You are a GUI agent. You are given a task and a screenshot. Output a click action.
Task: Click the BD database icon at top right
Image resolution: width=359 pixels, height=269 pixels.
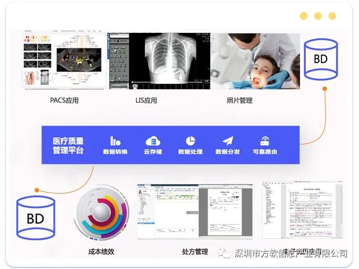point(320,59)
